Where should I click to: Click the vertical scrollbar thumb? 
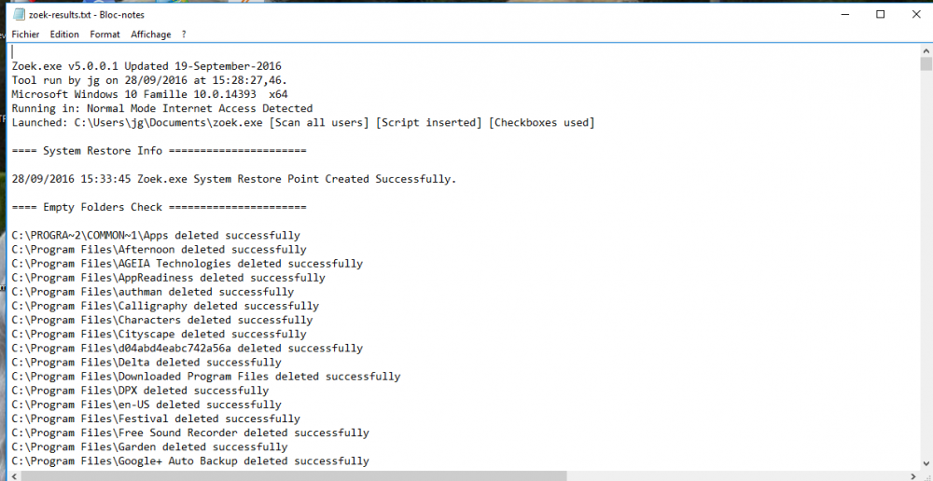926,65
